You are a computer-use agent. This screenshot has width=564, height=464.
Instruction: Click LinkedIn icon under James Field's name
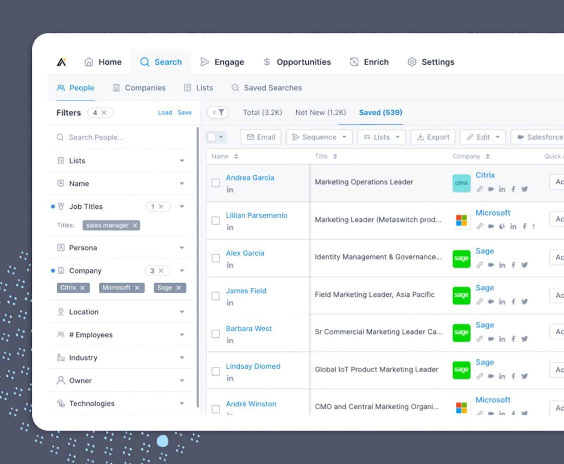click(230, 303)
